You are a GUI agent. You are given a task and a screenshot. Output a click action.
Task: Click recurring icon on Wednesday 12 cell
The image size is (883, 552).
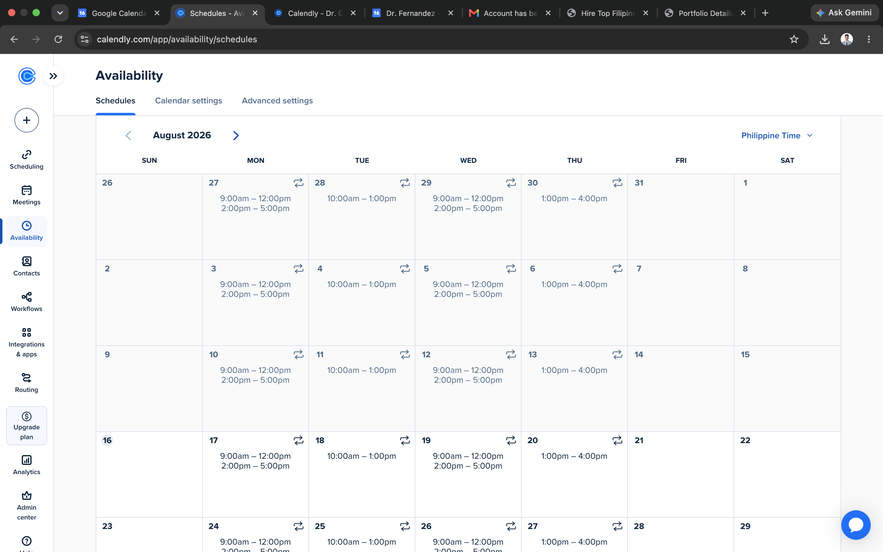(x=511, y=355)
